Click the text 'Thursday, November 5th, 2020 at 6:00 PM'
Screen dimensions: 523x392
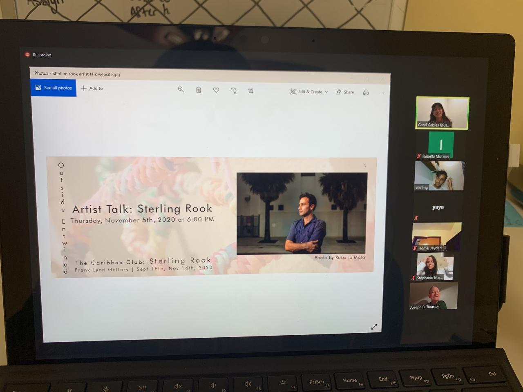142,220
